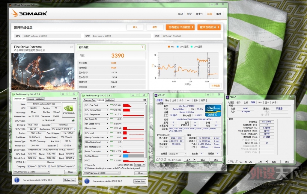This screenshot has height=194, width=307.
Task: Open 测试 menu in 3DMark
Action: pyautogui.click(x=189, y=14)
